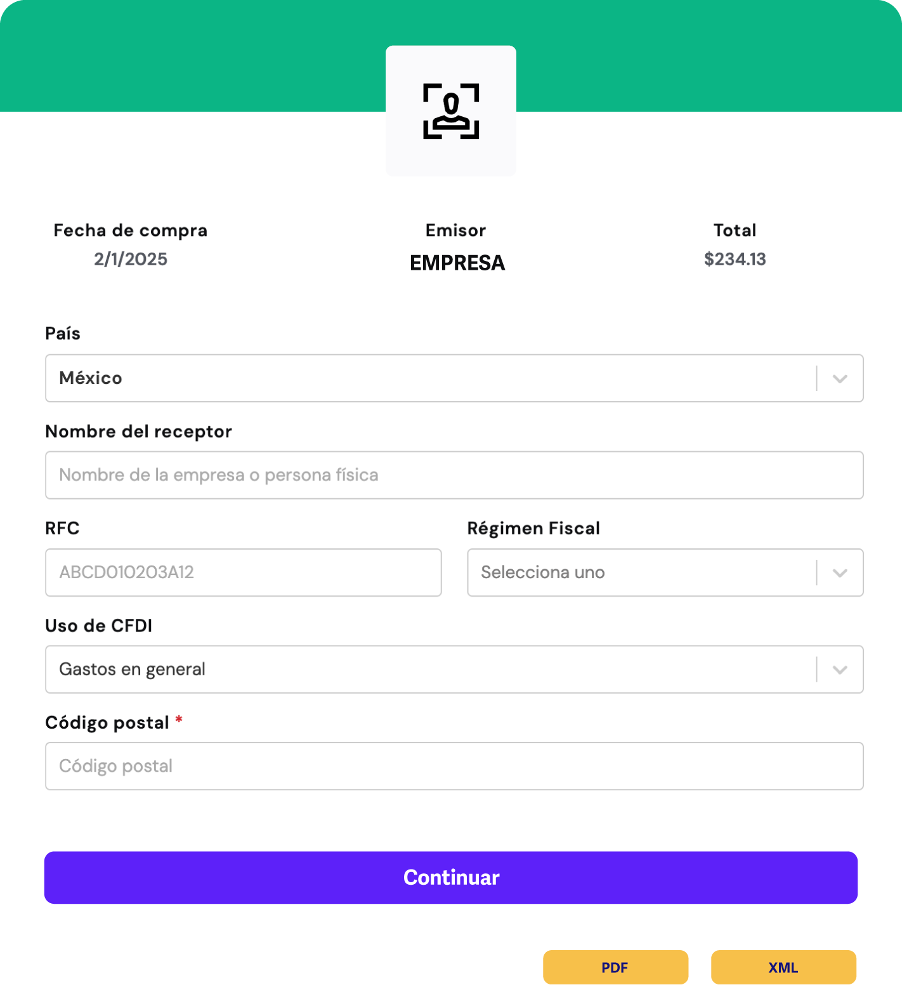Click the Régimen Fiscal chevron arrow
Viewport: 902px width, 999px height.
coord(840,573)
